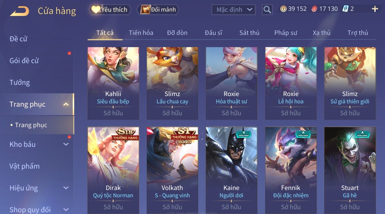Select the Xạ thủ filter tab
The width and height of the screenshot is (385, 214).
[322, 33]
